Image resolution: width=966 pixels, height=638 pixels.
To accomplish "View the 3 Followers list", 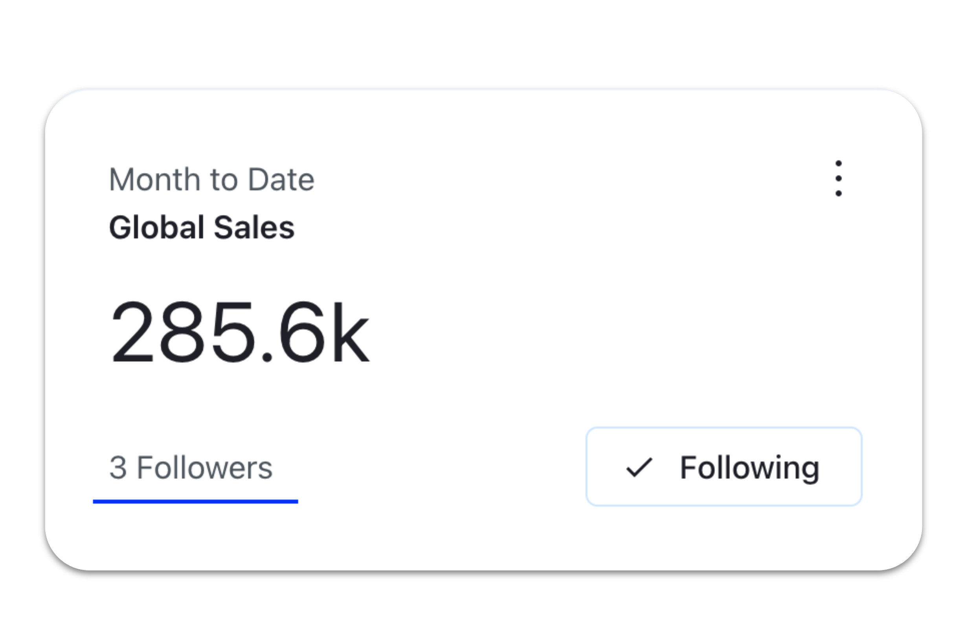I will (x=191, y=468).
